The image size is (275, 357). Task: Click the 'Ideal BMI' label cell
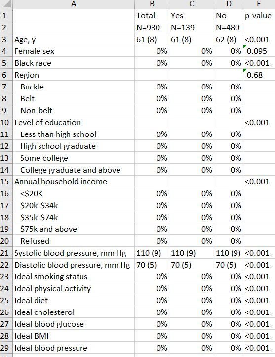click(74, 336)
